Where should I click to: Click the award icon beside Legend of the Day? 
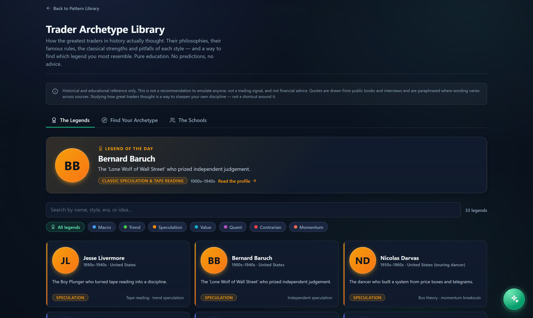coord(100,149)
